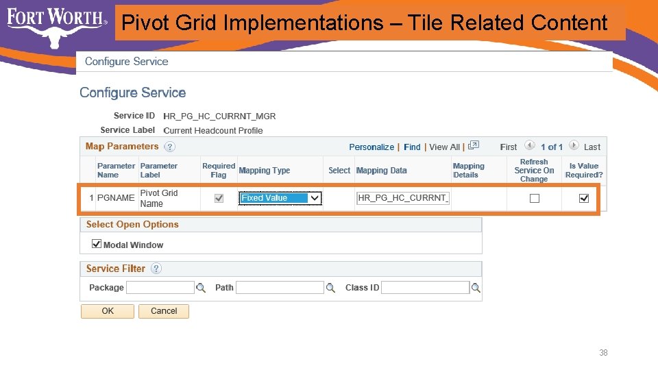This screenshot has height=370, width=658.
Task: Click the Last navigation link
Action: coord(592,147)
